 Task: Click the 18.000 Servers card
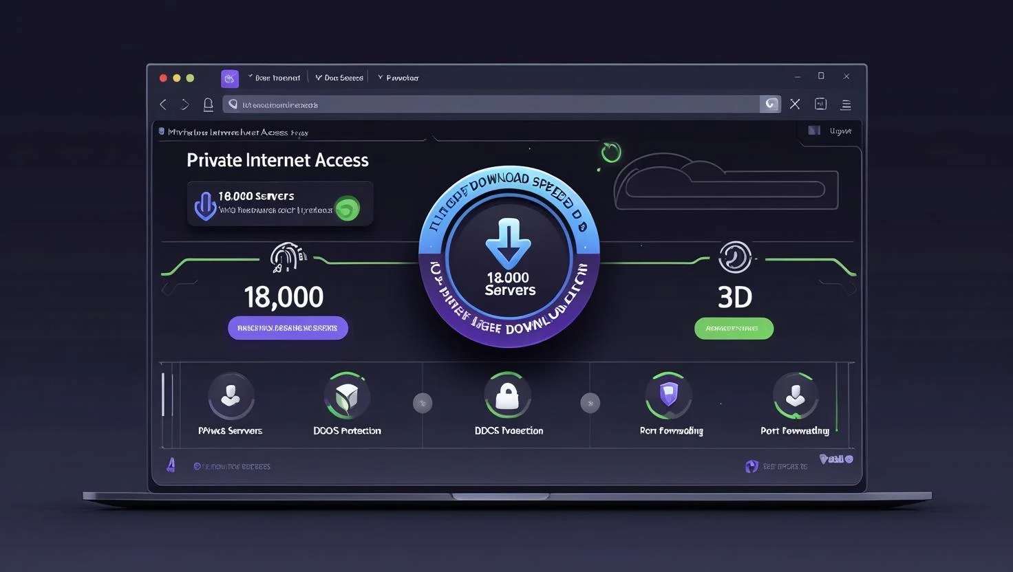coord(280,204)
